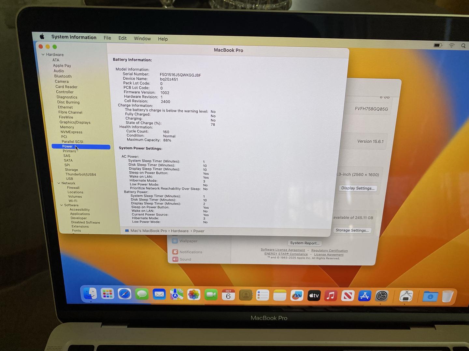The height and width of the screenshot is (351, 469).
Task: Click the battery status icon in menu bar
Action: point(438,45)
